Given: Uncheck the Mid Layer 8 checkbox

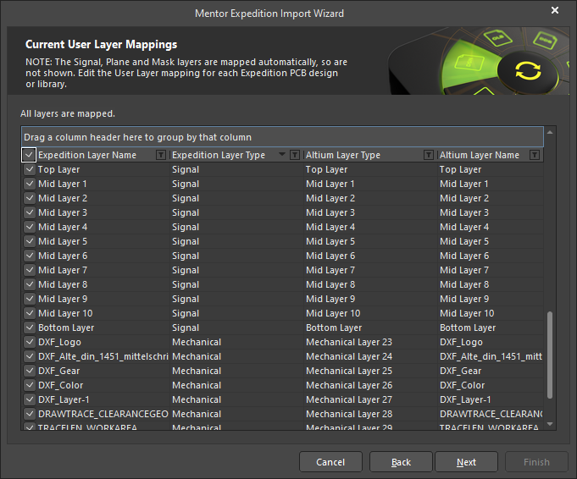Looking at the screenshot, I should pos(30,284).
